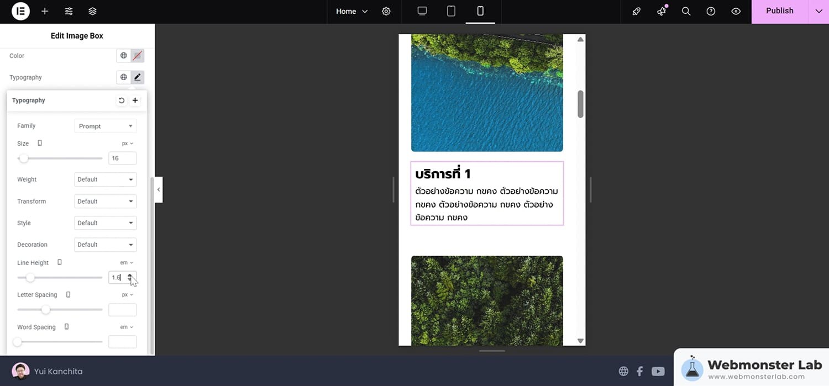This screenshot has height=386, width=829.
Task: Open Site Settings sliders icon
Action: click(x=69, y=12)
